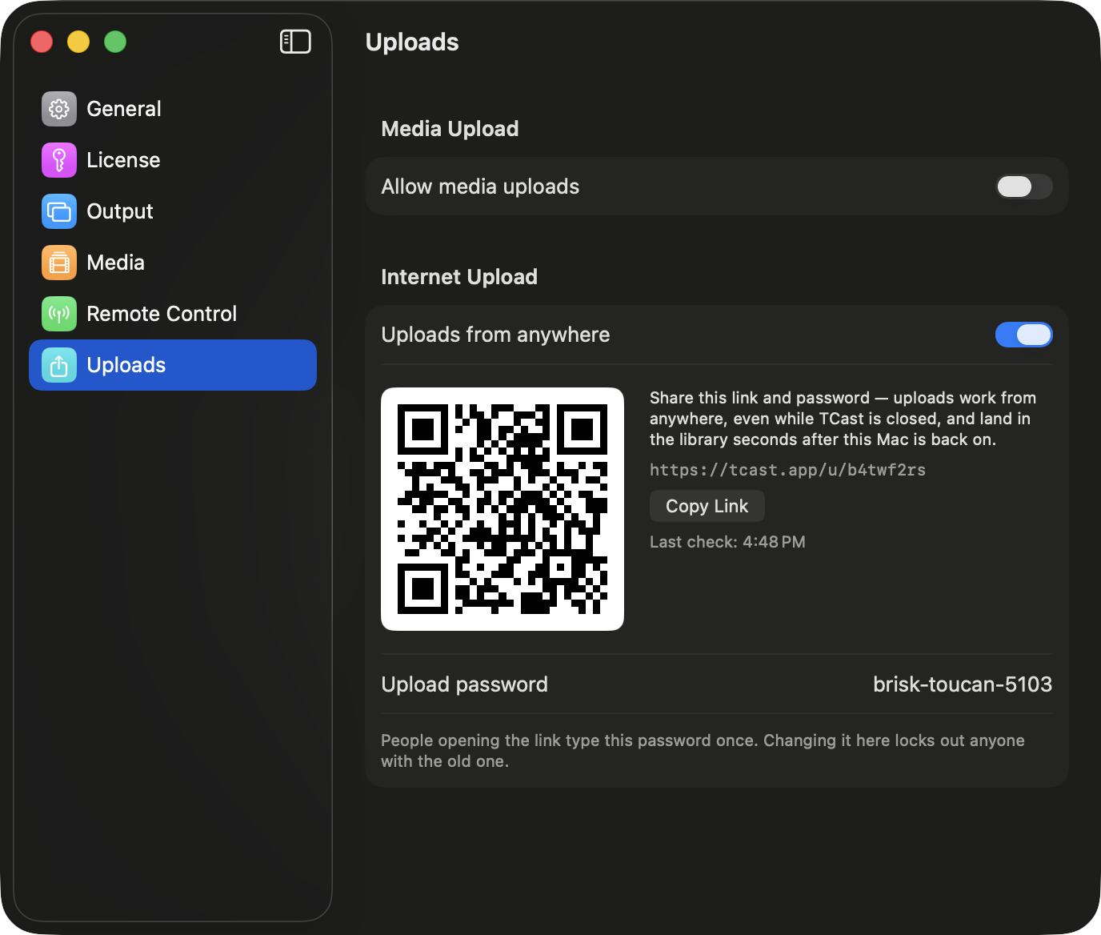The width and height of the screenshot is (1101, 935).
Task: Click the Uploads share icon
Action: tap(59, 365)
